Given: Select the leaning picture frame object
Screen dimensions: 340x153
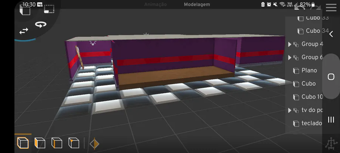Looking at the screenshot, I should 79,57.
